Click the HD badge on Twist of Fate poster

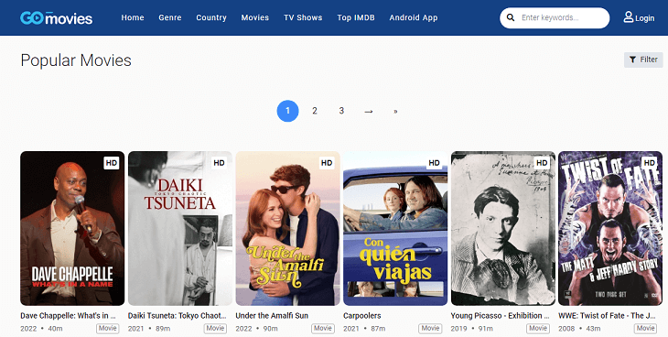(650, 163)
